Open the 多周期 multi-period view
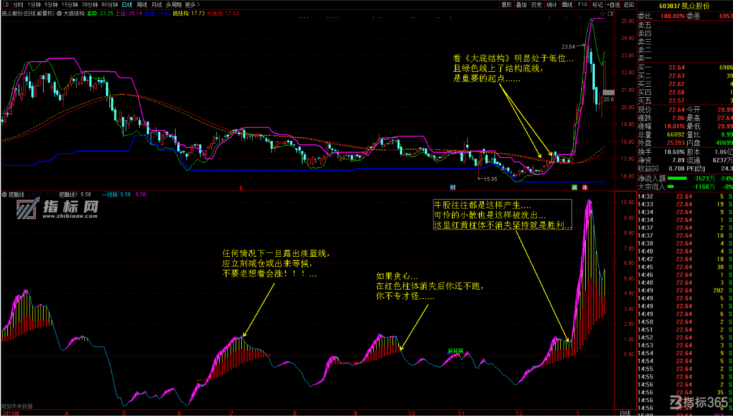733x418 pixels. (x=174, y=4)
